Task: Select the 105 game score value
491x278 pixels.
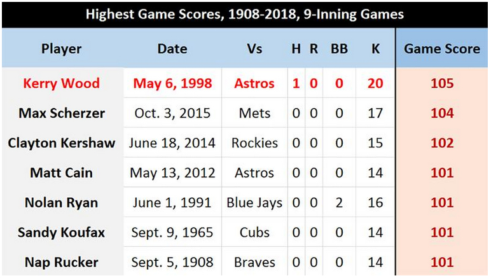Action: 441,83
